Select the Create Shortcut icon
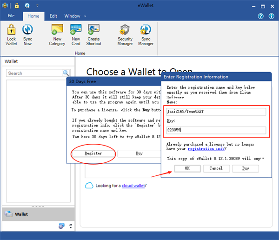Image resolution: width=279 pixels, height=240 pixels. click(93, 34)
